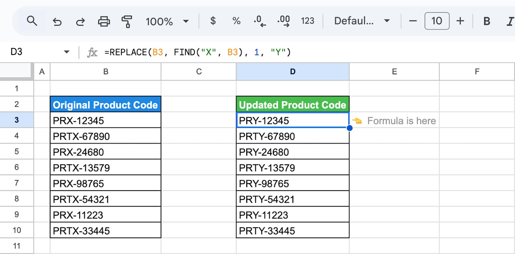The image size is (515, 254).
Task: Redo the last undone action
Action: pos(80,21)
